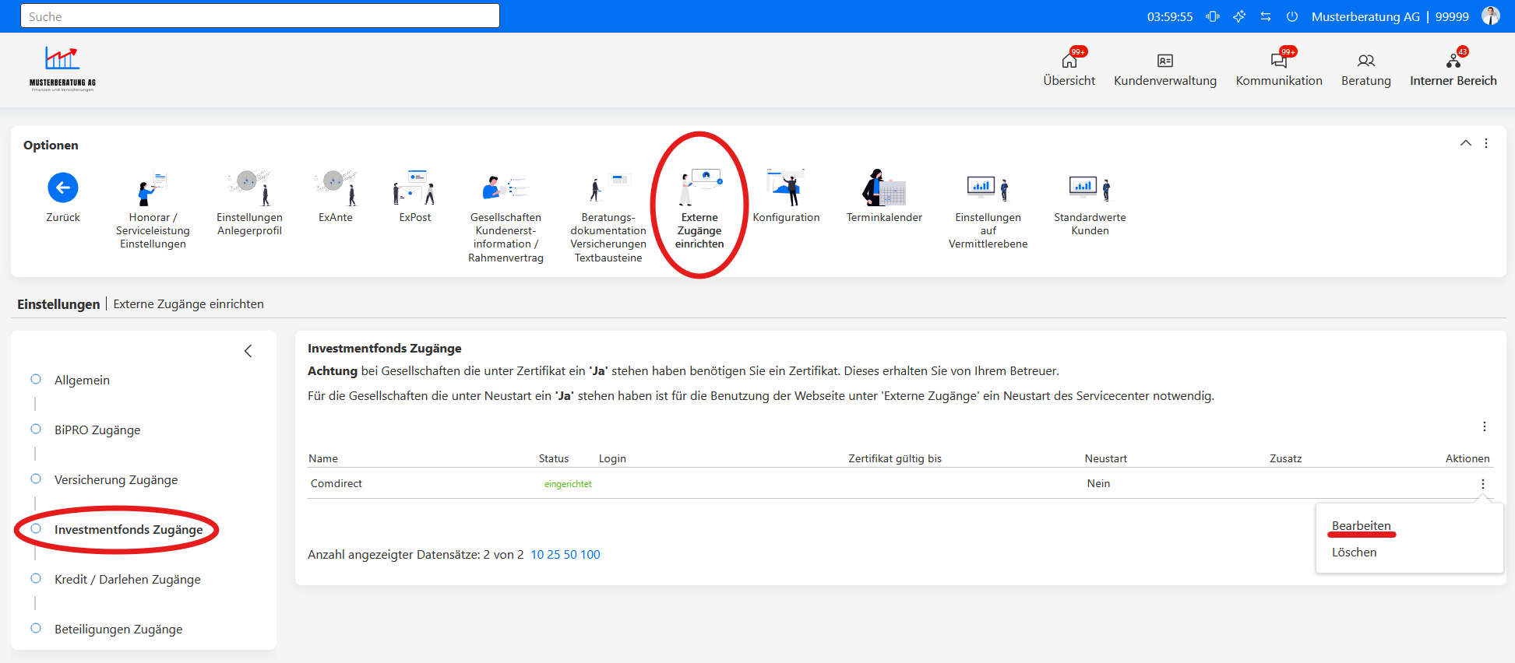The width and height of the screenshot is (1515, 663).
Task: Open the Kommunikation nav icon
Action: (1279, 61)
